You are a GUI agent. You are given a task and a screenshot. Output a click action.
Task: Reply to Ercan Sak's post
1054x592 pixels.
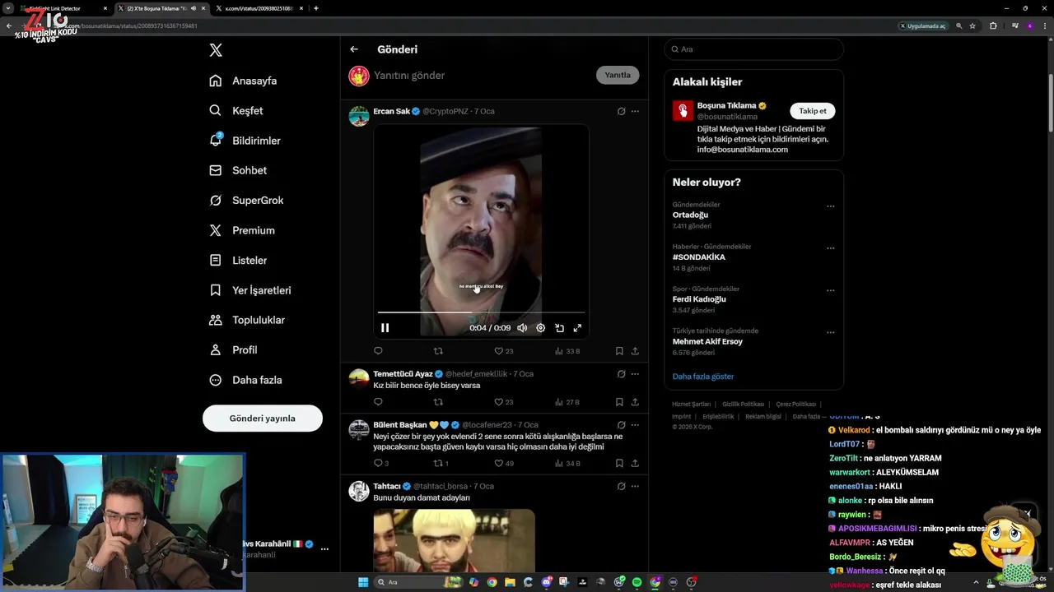[x=378, y=351]
